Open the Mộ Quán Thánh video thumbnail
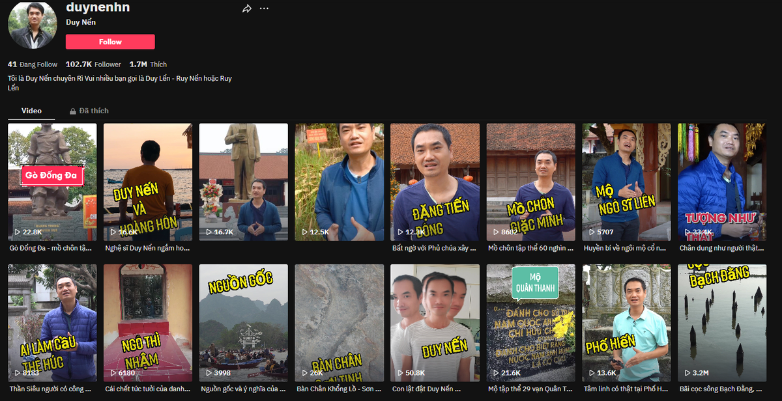 530,322
